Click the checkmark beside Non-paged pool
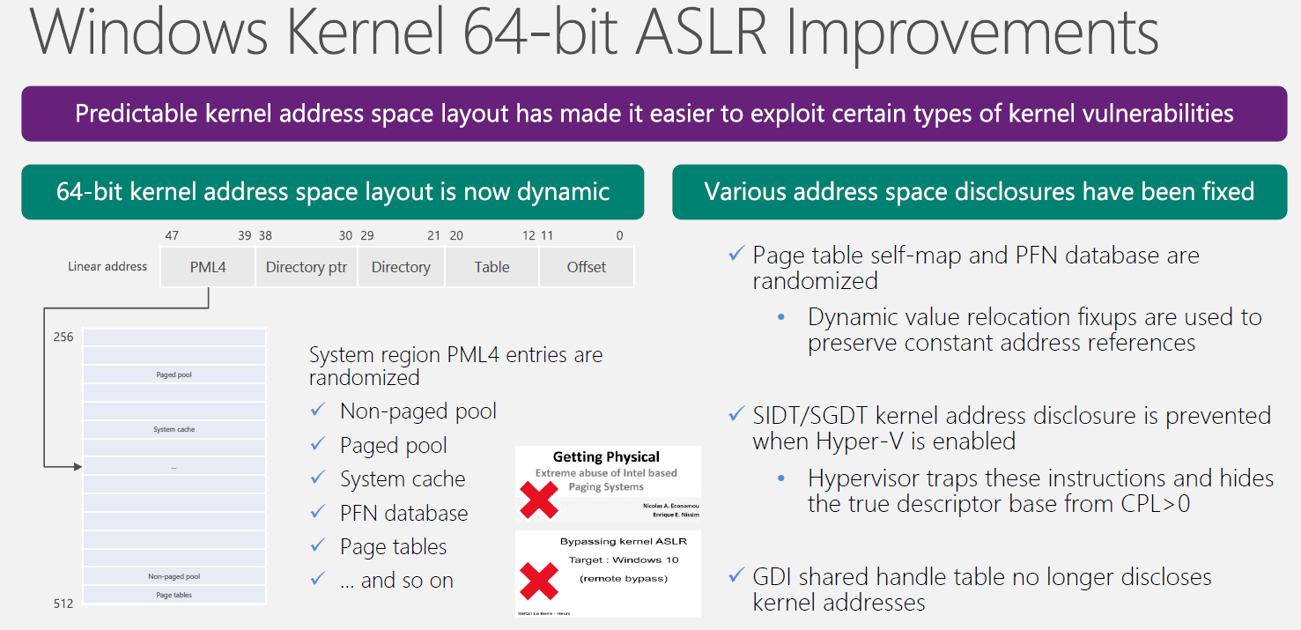The width and height of the screenshot is (1301, 630). [318, 411]
